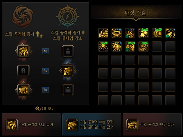
Task: Toggle the second row swap arrows button
Action: [x=46, y=70]
